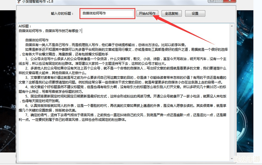Screen dimensions: 262x165
Task: Open the 设置 settings button
Action: tap(195, 13)
